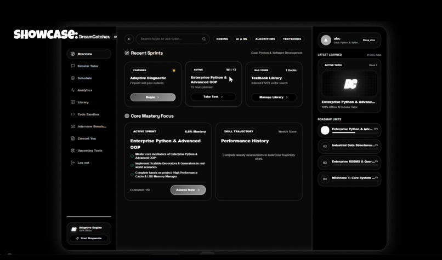Screen dimensions: 442x260
Task: Click the ACTIVE SPRINT badge
Action: click(x=145, y=131)
